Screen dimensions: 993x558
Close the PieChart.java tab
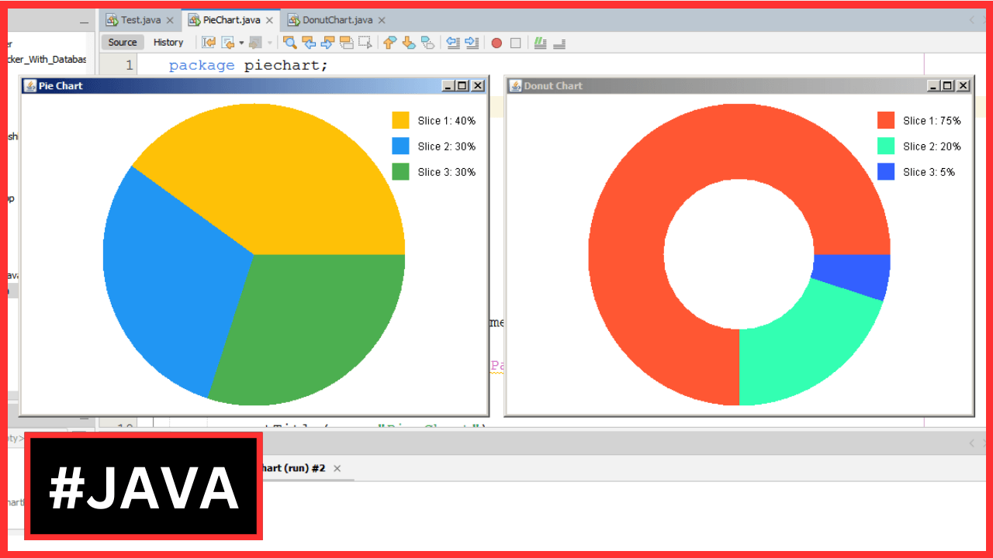coord(269,21)
